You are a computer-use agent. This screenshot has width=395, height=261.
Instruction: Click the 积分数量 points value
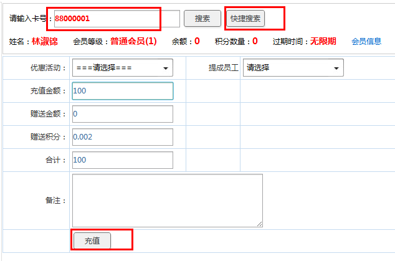[255, 42]
